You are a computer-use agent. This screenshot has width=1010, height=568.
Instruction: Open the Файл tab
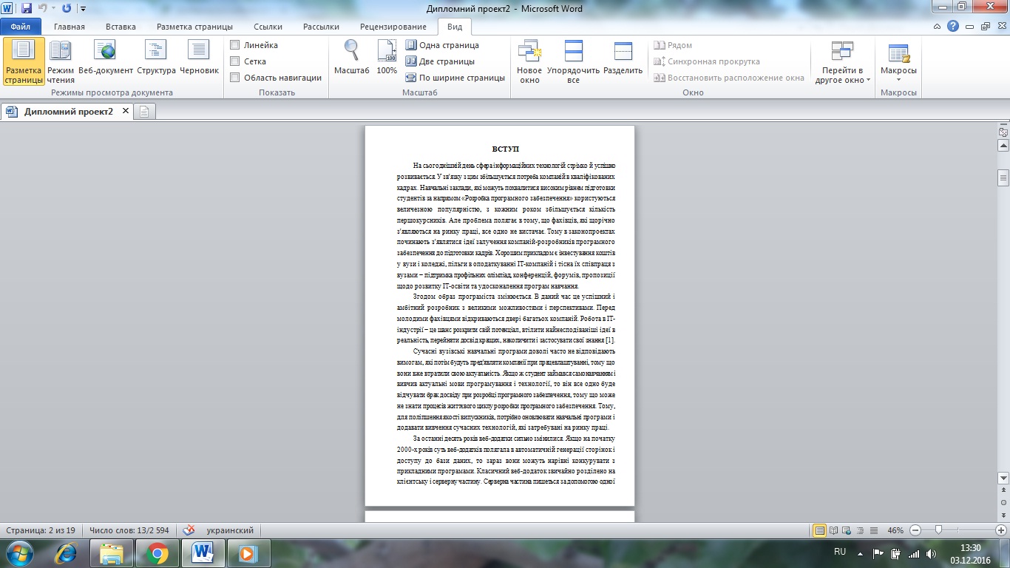(x=20, y=27)
